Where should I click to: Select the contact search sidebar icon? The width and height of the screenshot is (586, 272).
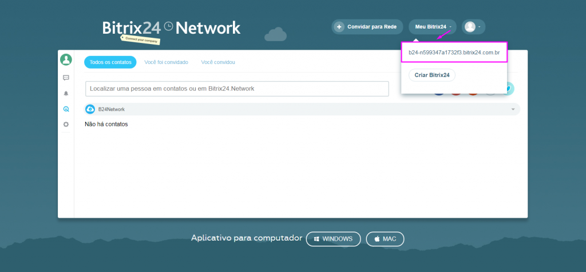pyautogui.click(x=66, y=109)
